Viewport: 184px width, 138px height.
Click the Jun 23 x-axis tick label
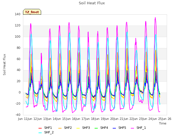[x=138, y=119]
